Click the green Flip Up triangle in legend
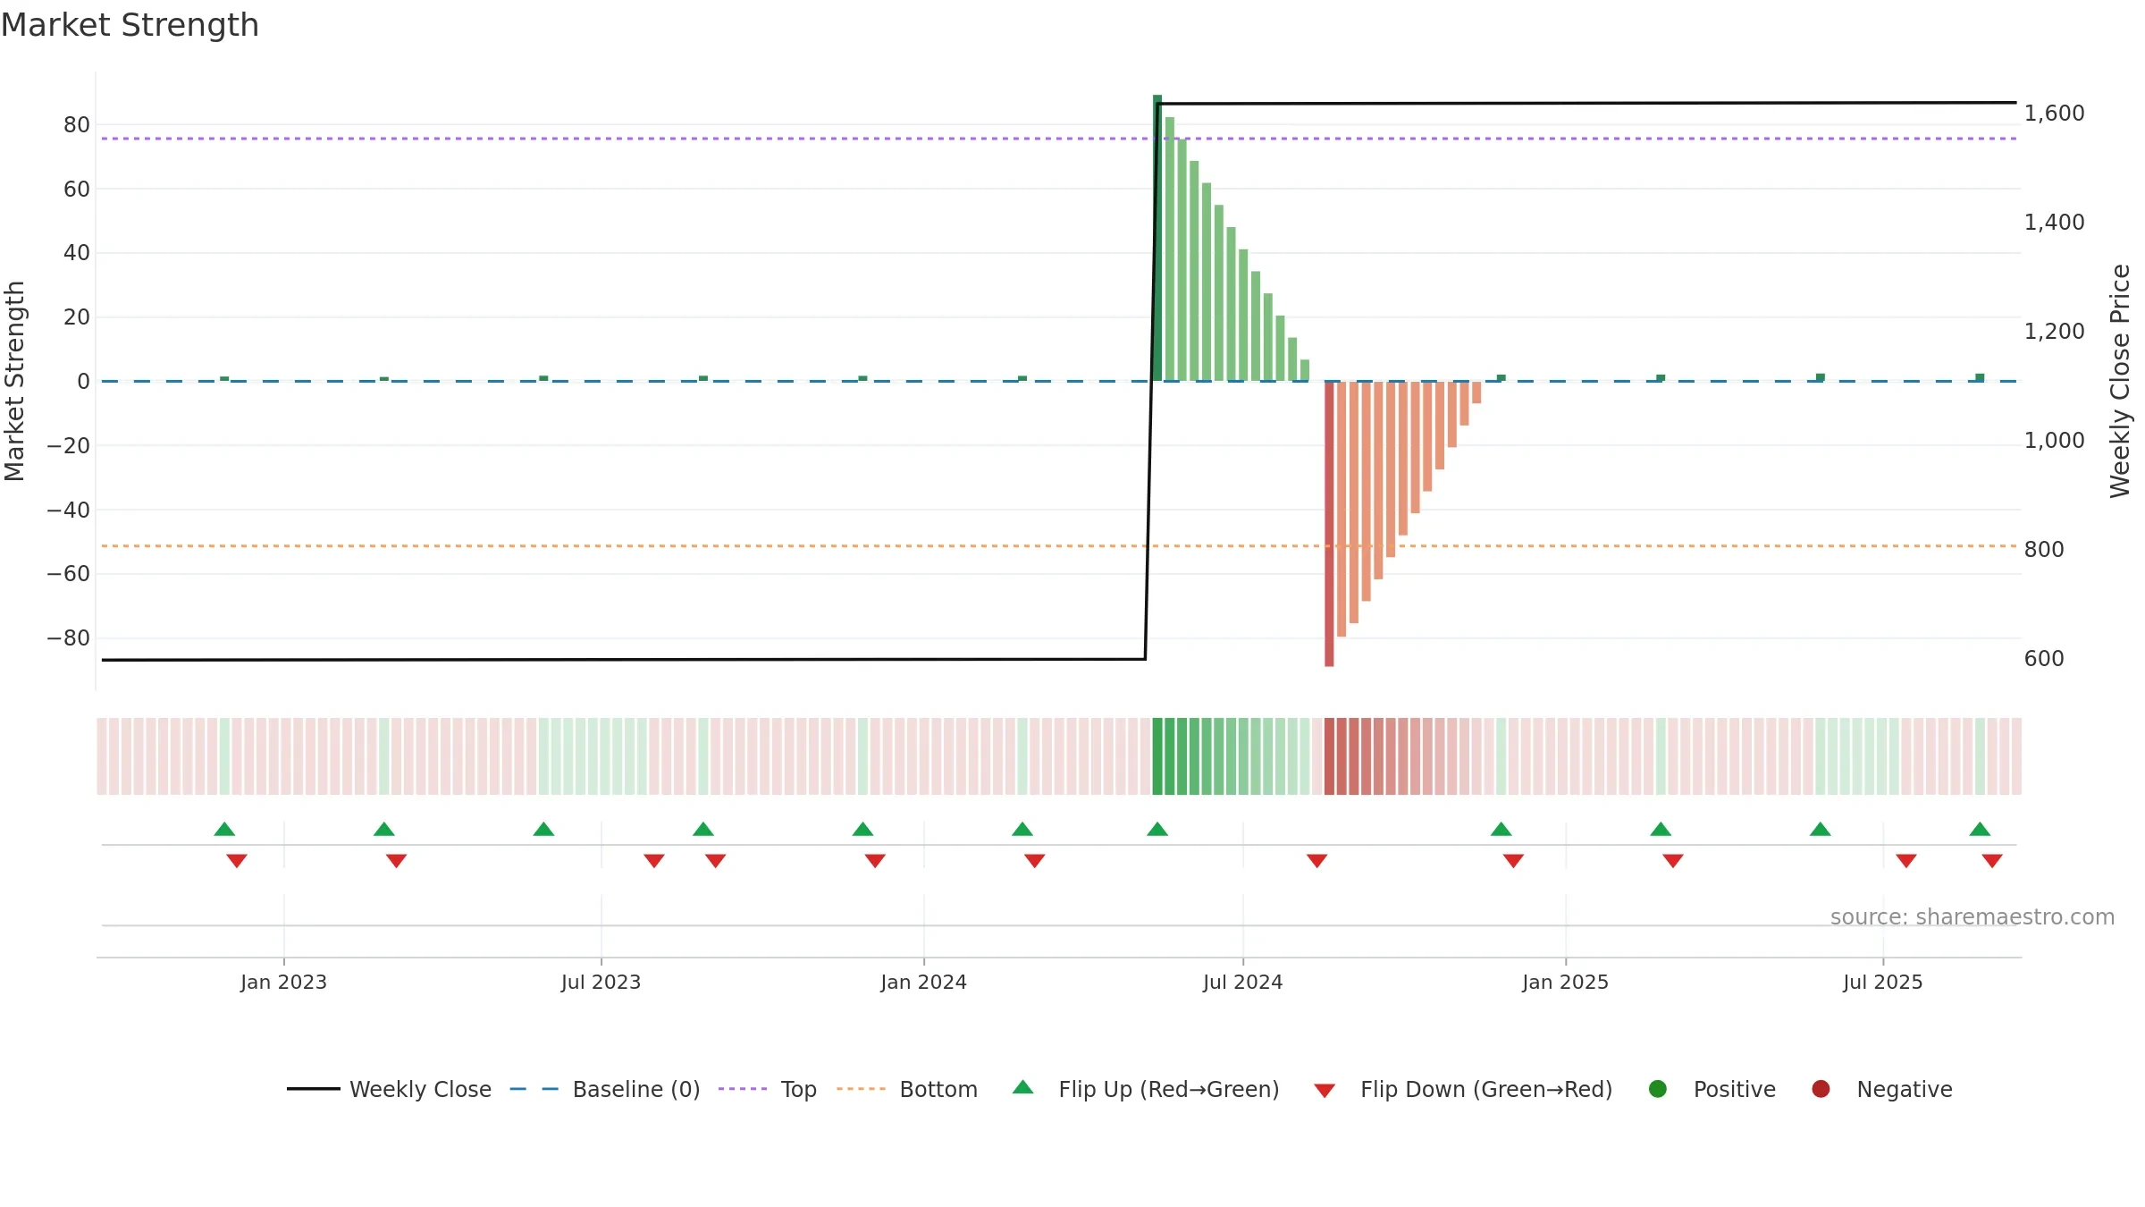Viewport: 2145px width, 1207px height. pos(1023,1087)
